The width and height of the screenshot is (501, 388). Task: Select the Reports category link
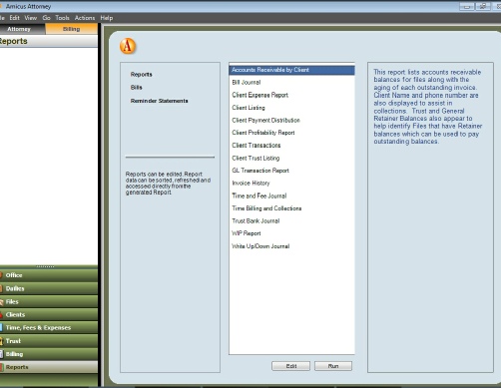coord(141,75)
